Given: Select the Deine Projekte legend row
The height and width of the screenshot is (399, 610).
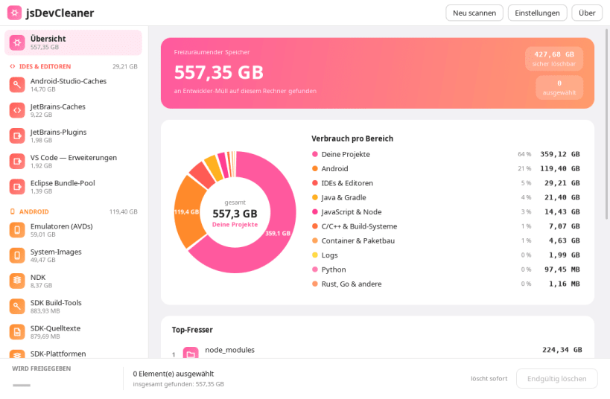Looking at the screenshot, I should (446, 154).
